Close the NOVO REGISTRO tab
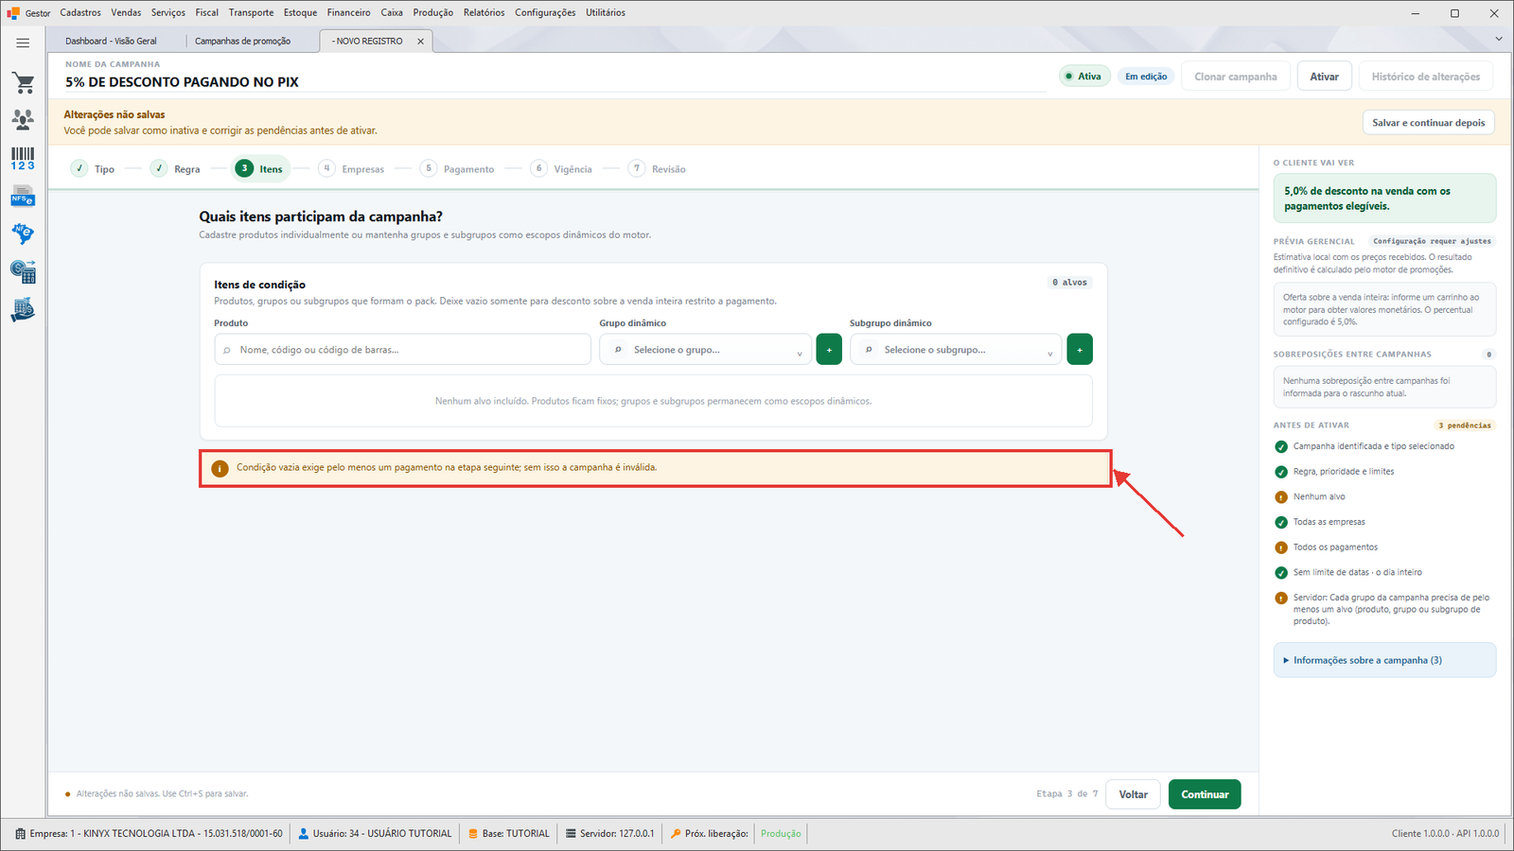The height and width of the screenshot is (851, 1514). coord(420,42)
